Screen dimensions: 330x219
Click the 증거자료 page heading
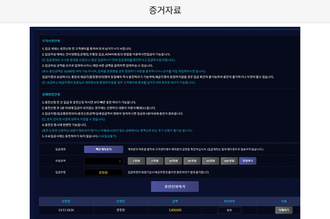165,10
